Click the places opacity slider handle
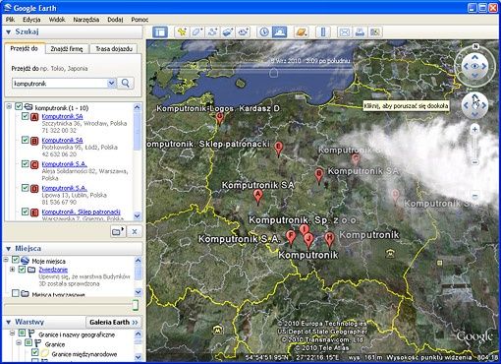 (136, 305)
